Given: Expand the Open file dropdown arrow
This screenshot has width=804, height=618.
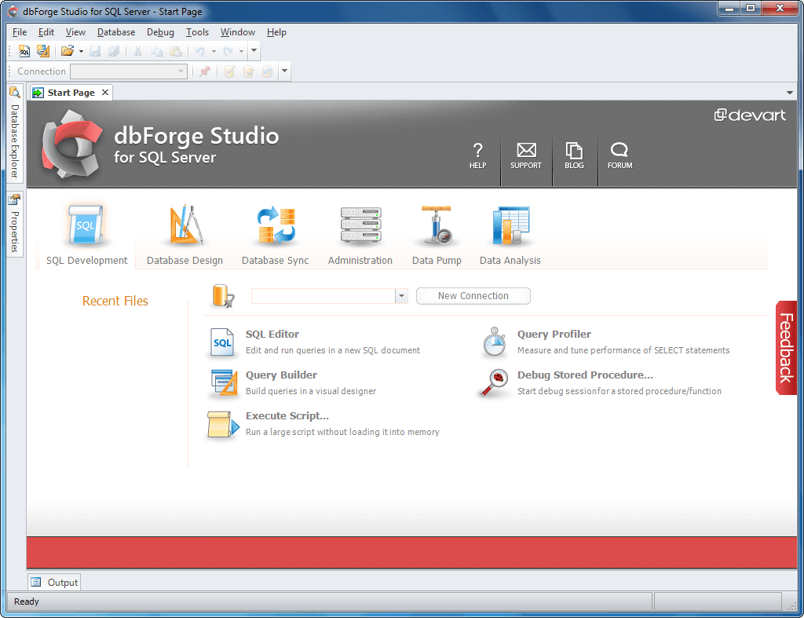Looking at the screenshot, I should coord(81,51).
